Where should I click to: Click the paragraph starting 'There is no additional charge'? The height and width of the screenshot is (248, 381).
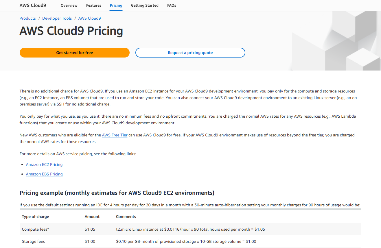click(189, 98)
